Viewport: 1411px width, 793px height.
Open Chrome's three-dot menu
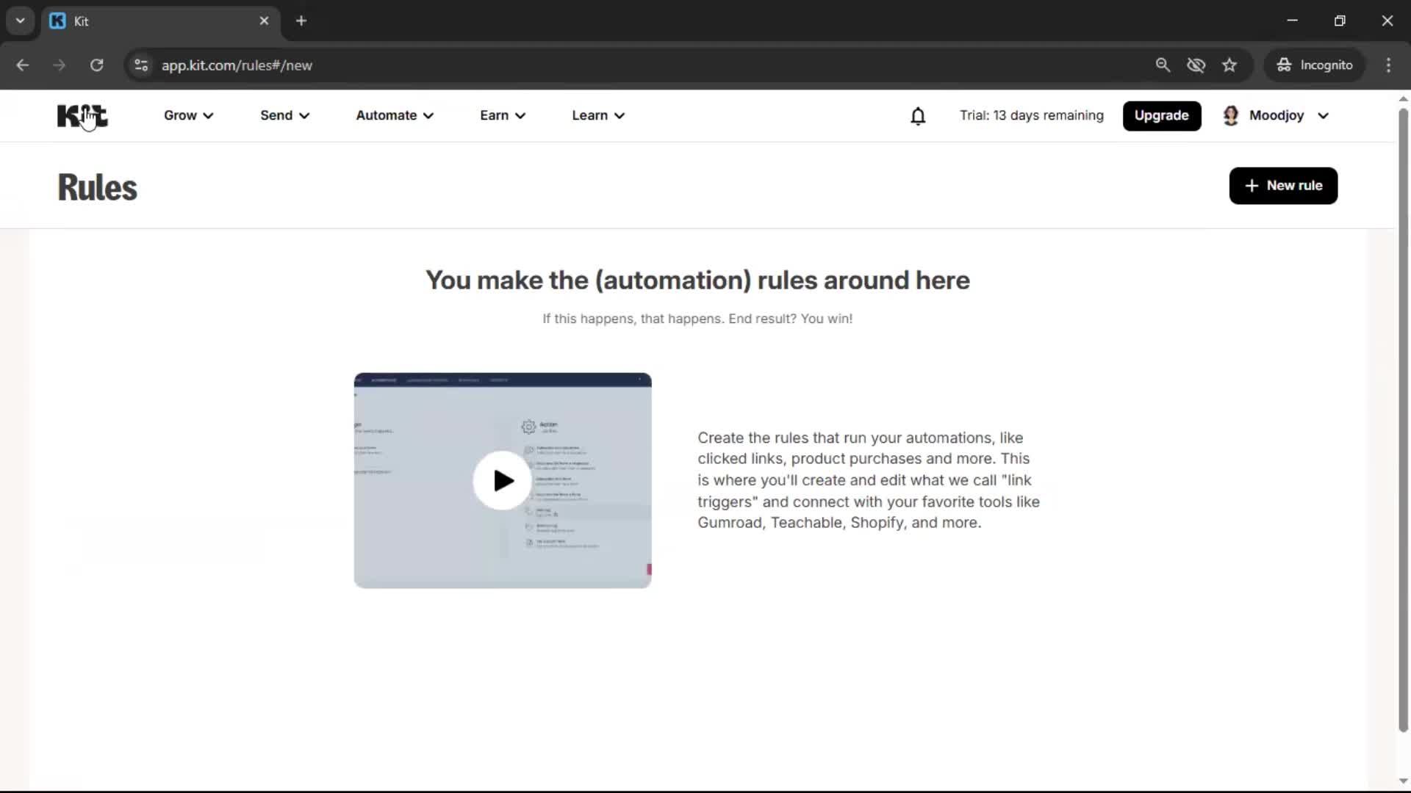coord(1389,65)
